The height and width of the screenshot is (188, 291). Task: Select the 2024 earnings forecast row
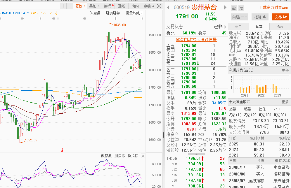[259, 150]
